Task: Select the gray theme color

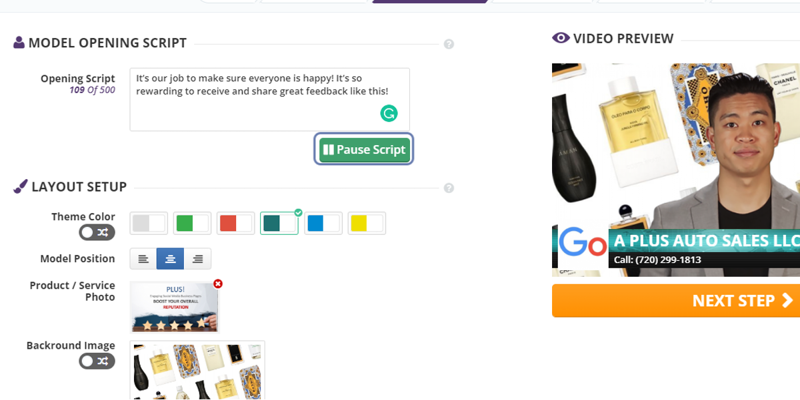Action: 149,223
